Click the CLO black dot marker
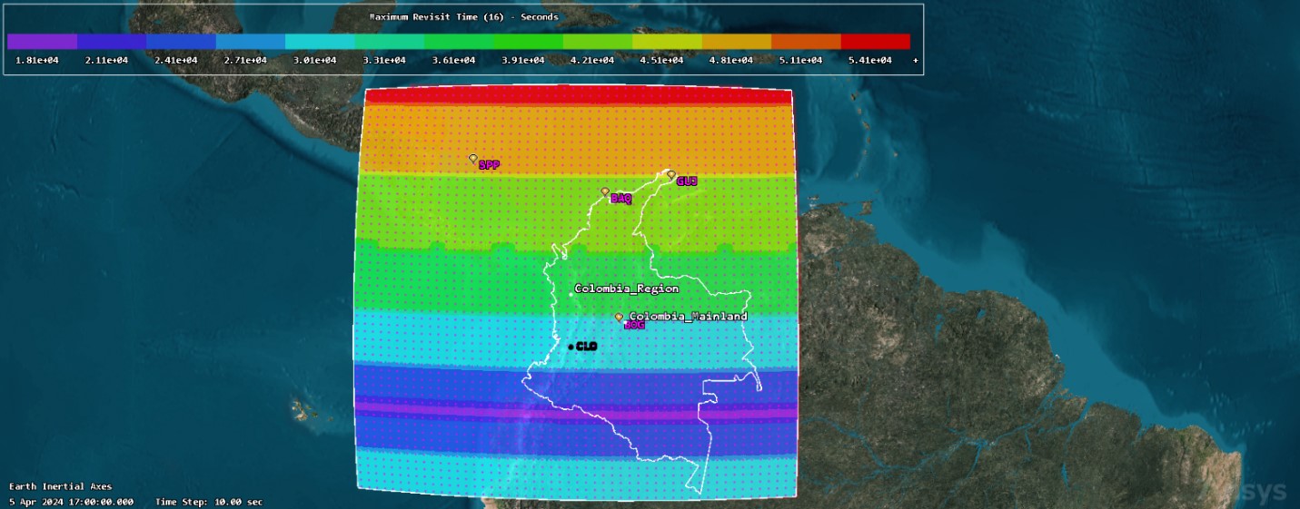The image size is (1300, 509). click(x=571, y=347)
